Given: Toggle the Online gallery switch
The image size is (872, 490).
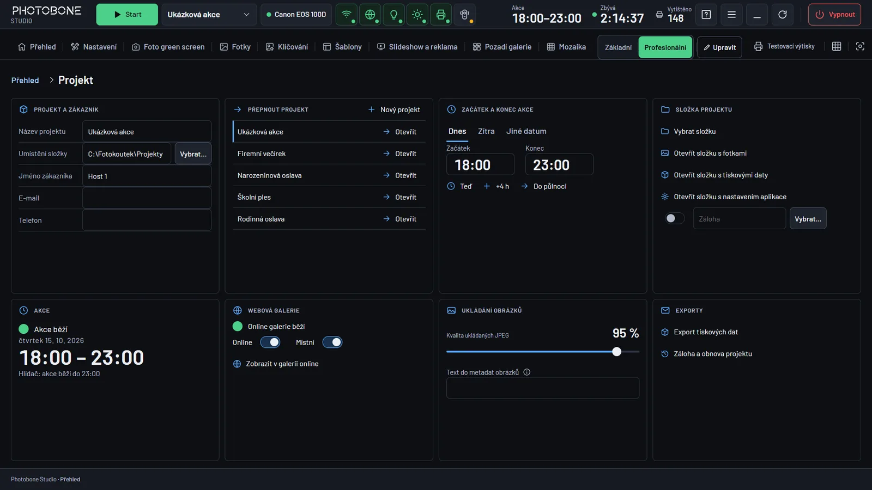Looking at the screenshot, I should [x=270, y=342].
